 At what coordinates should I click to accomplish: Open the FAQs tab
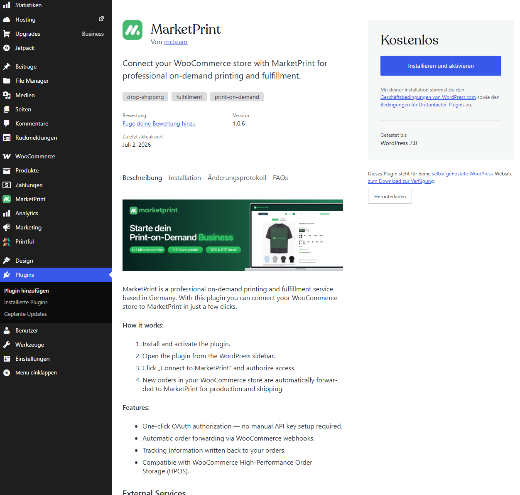[x=280, y=178]
